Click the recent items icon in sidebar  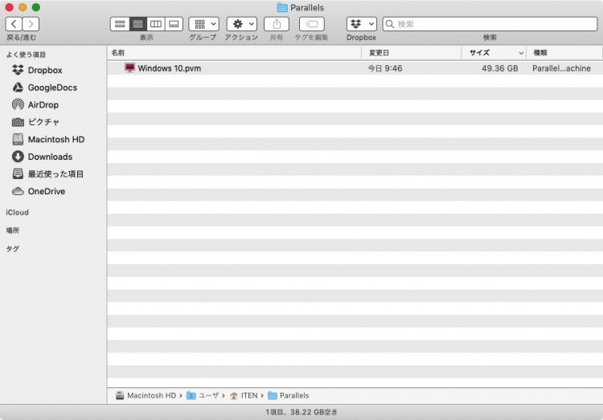[18, 173]
